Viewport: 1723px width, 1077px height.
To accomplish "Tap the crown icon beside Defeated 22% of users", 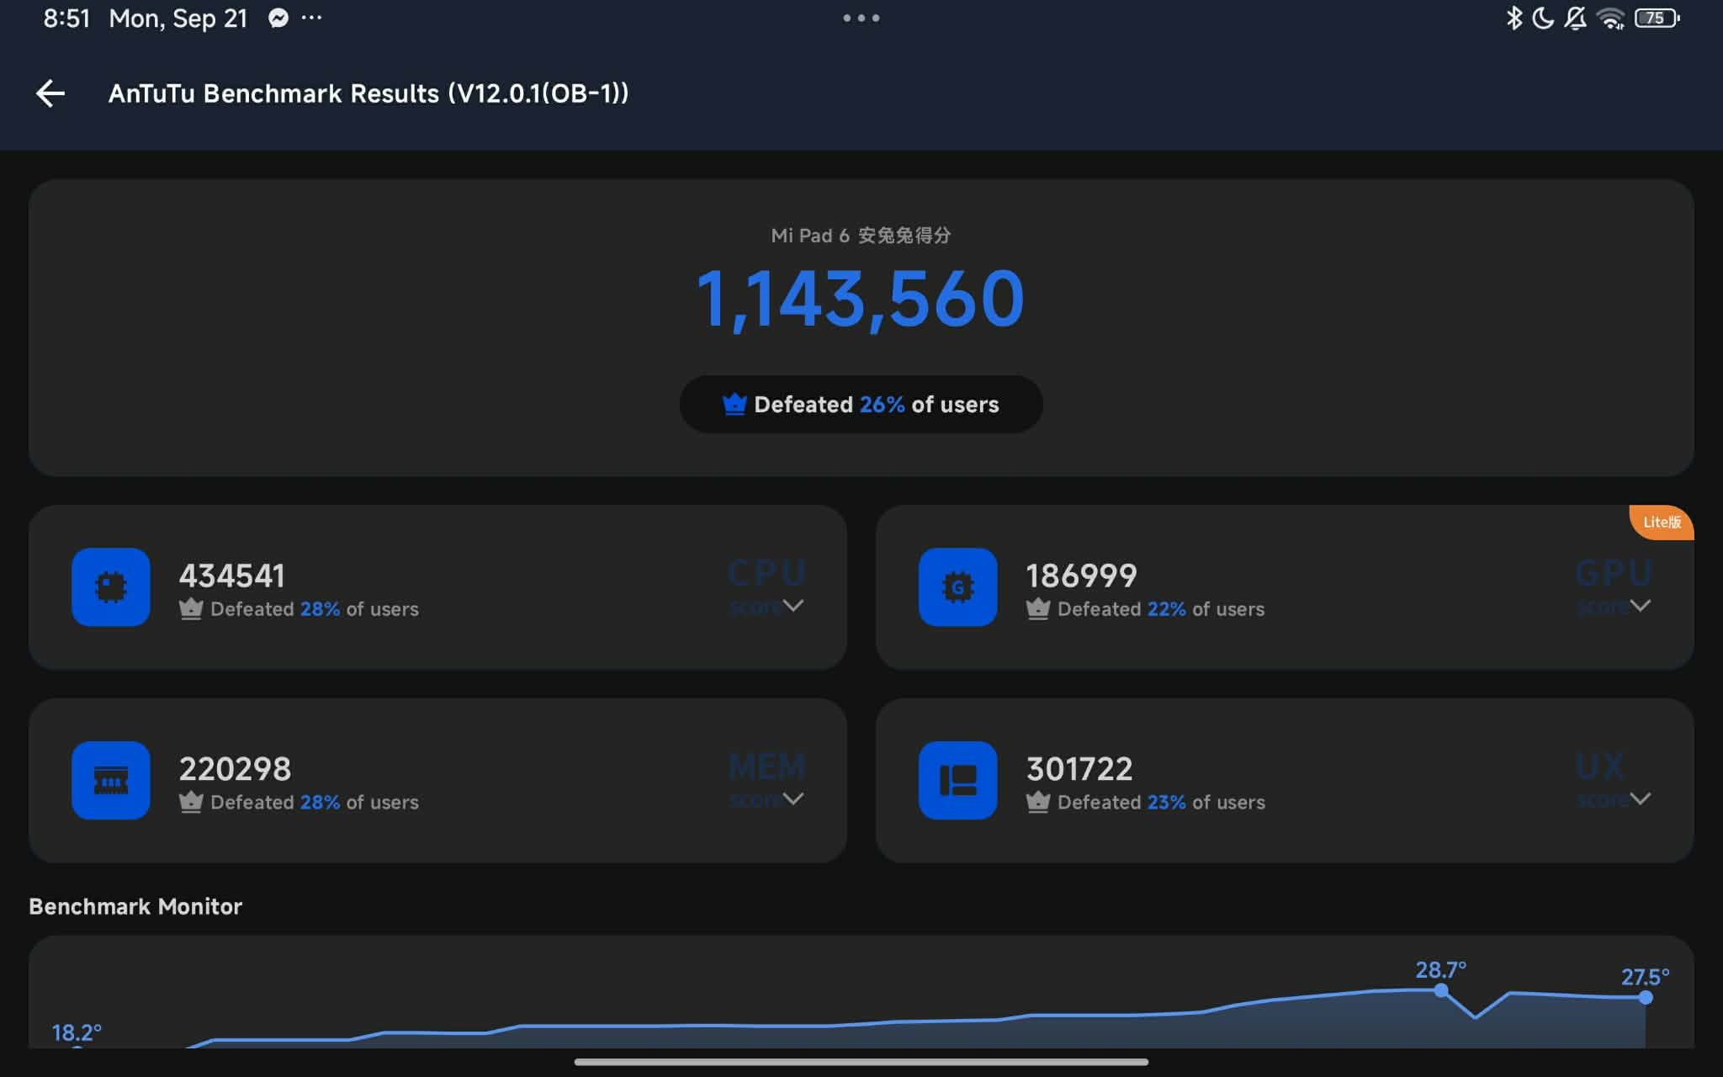I will [x=1038, y=608].
